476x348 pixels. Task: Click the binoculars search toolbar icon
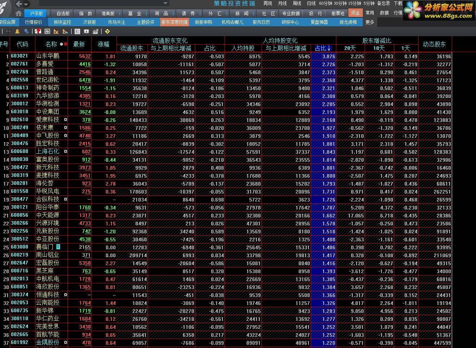click(8, 31)
